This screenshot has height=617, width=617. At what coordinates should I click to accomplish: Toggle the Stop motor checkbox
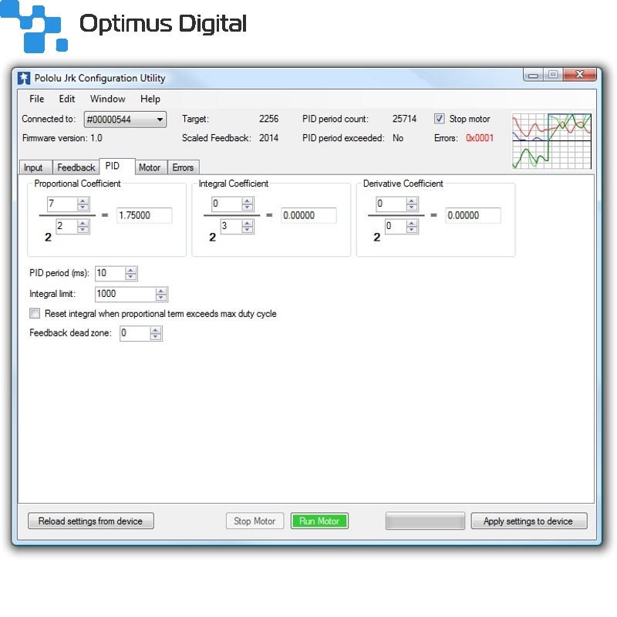(439, 119)
